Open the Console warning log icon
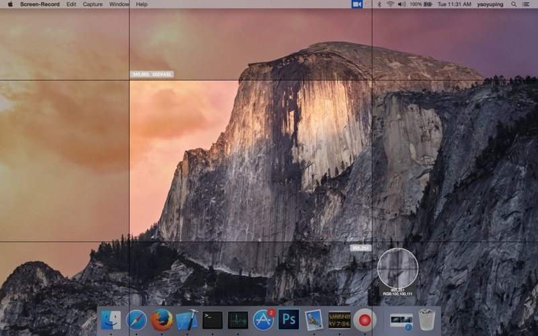Image resolution: width=538 pixels, height=336 pixels. (x=340, y=320)
